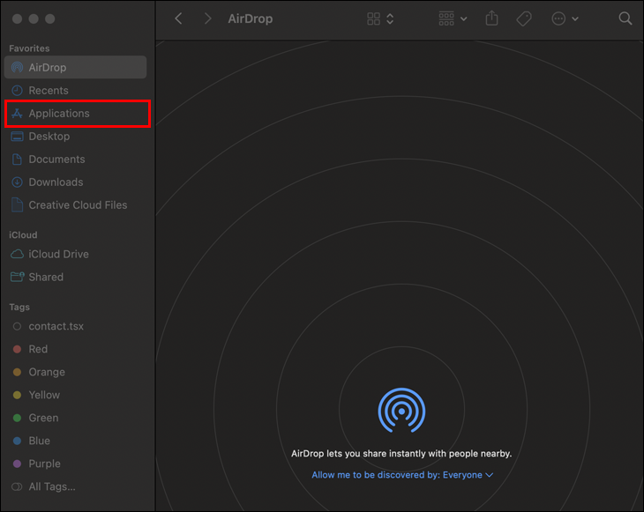Expand the group-by dropdown arrow
Viewport: 644px width, 512px height.
(464, 19)
